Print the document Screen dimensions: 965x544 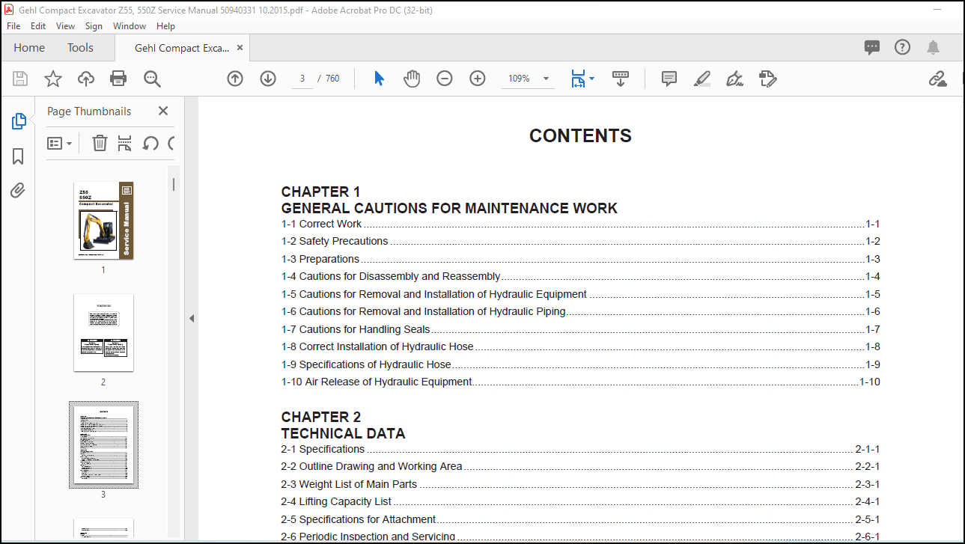coord(118,79)
